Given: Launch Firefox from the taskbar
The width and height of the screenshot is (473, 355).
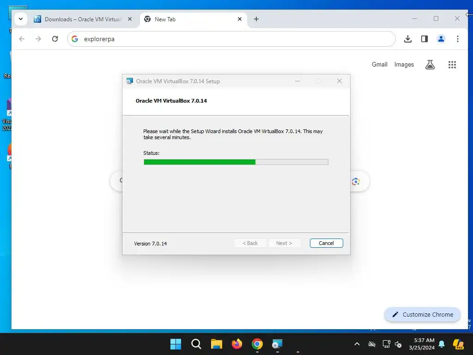Looking at the screenshot, I should click(x=237, y=344).
